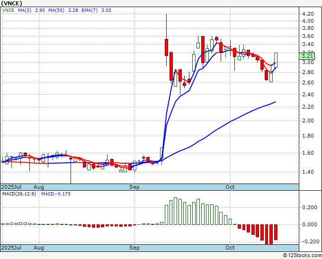
Task: Click Oct on price chart date axis
Action: 230,187
